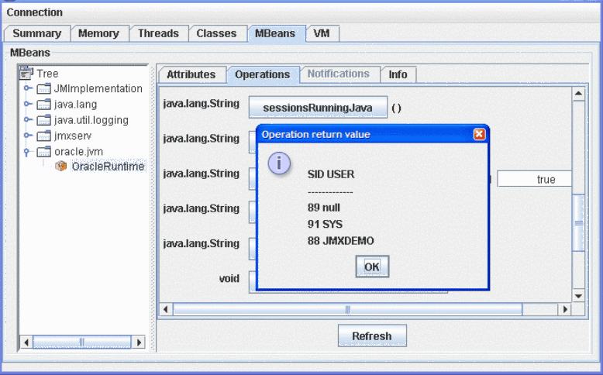Switch to the Memory tab
603x375 pixels.
pos(99,33)
